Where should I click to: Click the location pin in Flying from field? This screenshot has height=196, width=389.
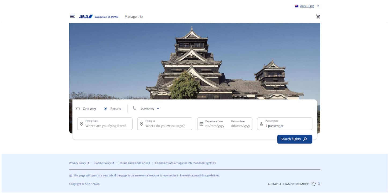82,124
